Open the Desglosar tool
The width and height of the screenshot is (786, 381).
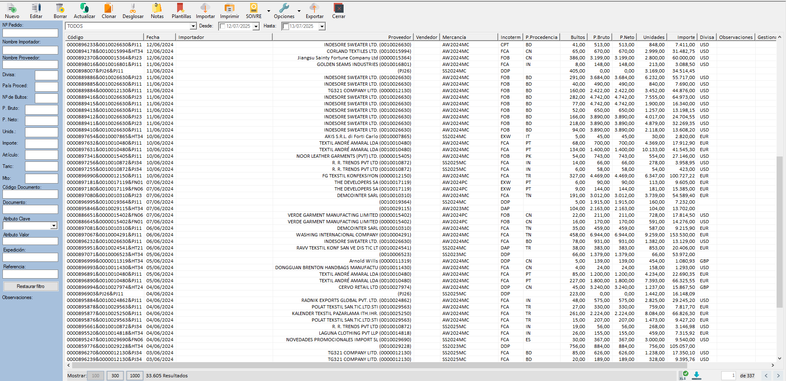pos(133,9)
